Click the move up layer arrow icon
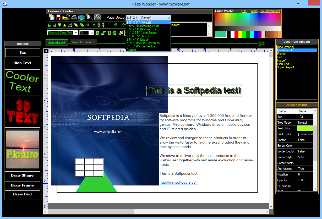322x219 pixels. (x=103, y=25)
